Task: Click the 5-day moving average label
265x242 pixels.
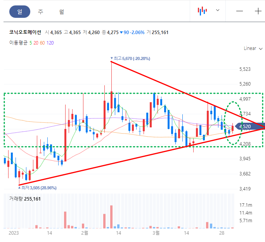Action: pos(31,43)
